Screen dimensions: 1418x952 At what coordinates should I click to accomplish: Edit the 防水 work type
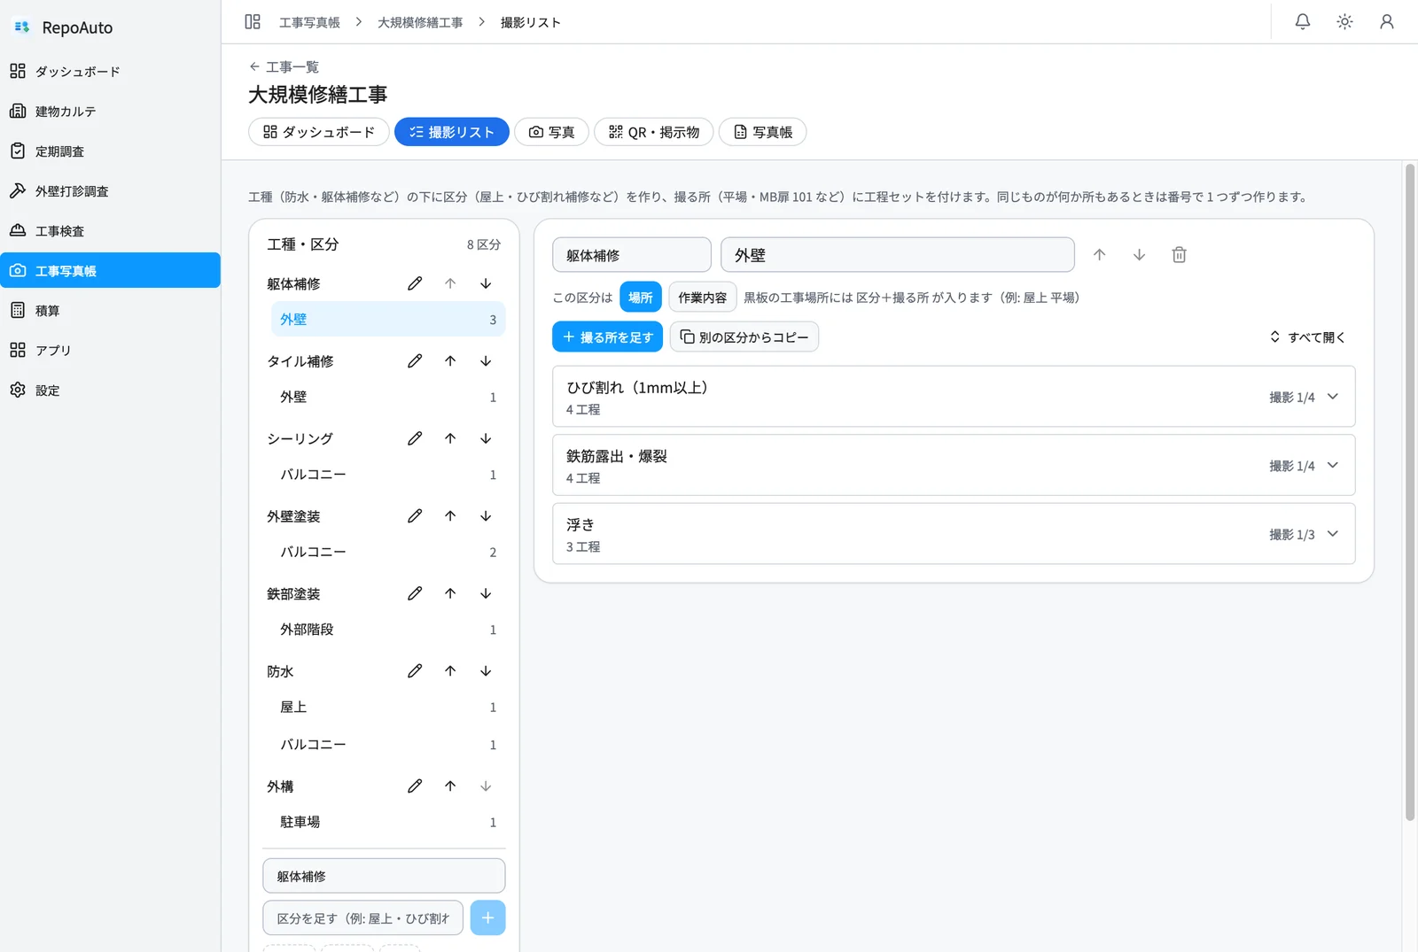(415, 671)
